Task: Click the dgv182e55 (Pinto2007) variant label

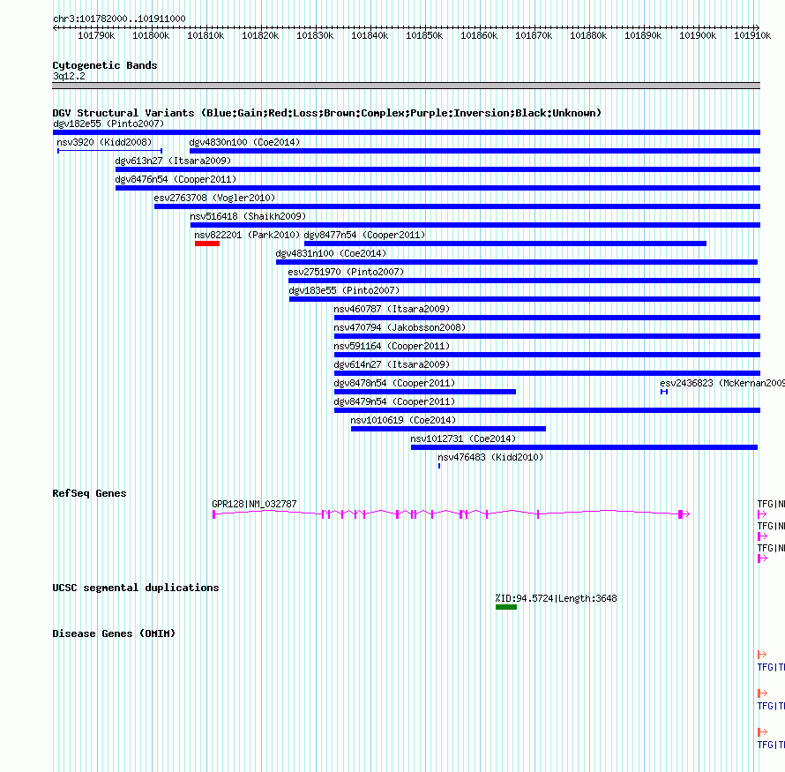Action: (108, 124)
